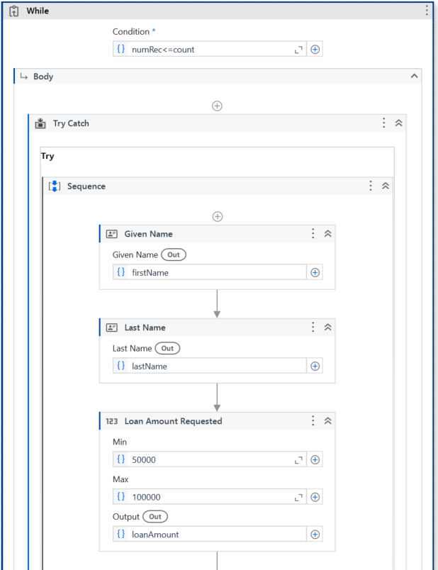
Task: Open Given Name activity options menu
Action: click(x=313, y=234)
